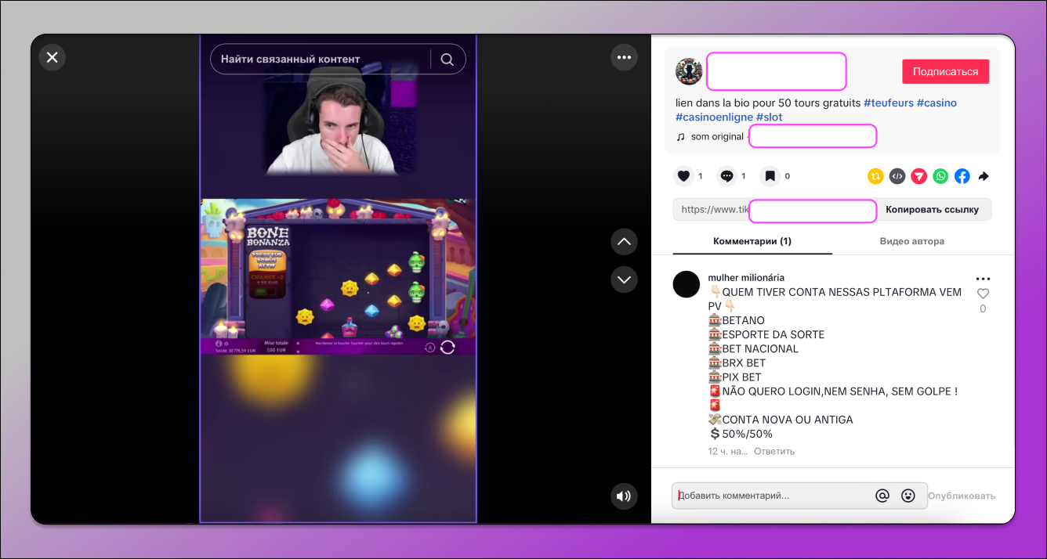Open the video options ellipsis menu
This screenshot has height=559, width=1047.
624,57
